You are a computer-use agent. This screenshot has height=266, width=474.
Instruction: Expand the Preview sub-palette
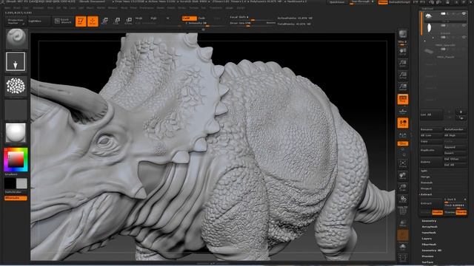pyautogui.click(x=427, y=256)
